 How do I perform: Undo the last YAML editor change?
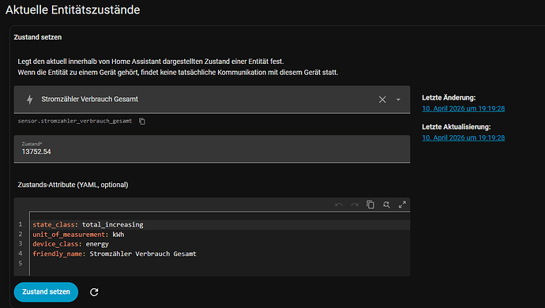pyautogui.click(x=339, y=205)
